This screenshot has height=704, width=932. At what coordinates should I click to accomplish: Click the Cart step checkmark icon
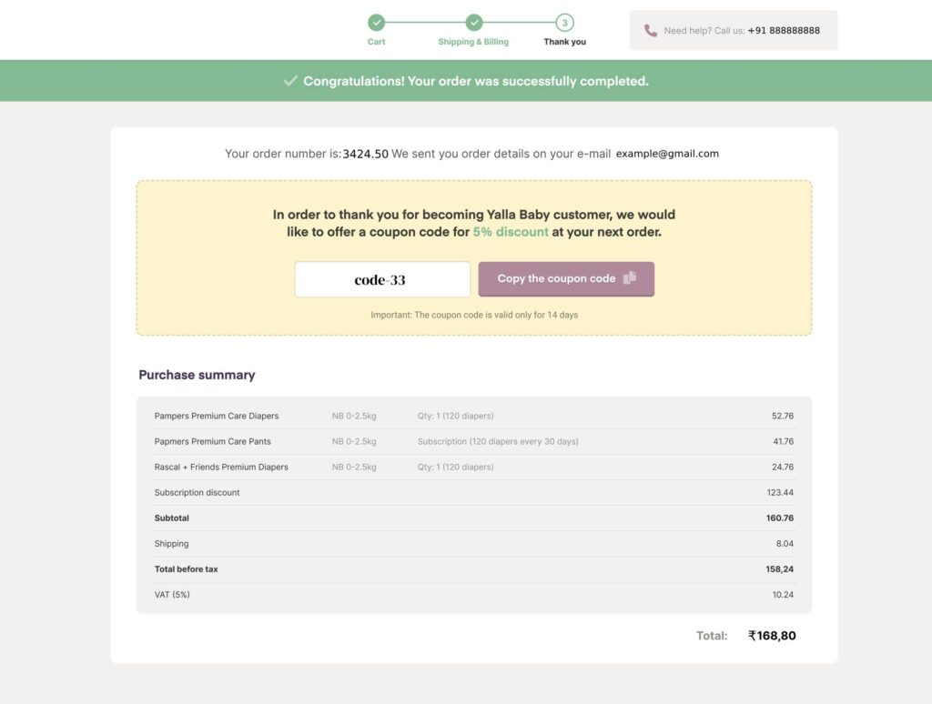click(377, 23)
